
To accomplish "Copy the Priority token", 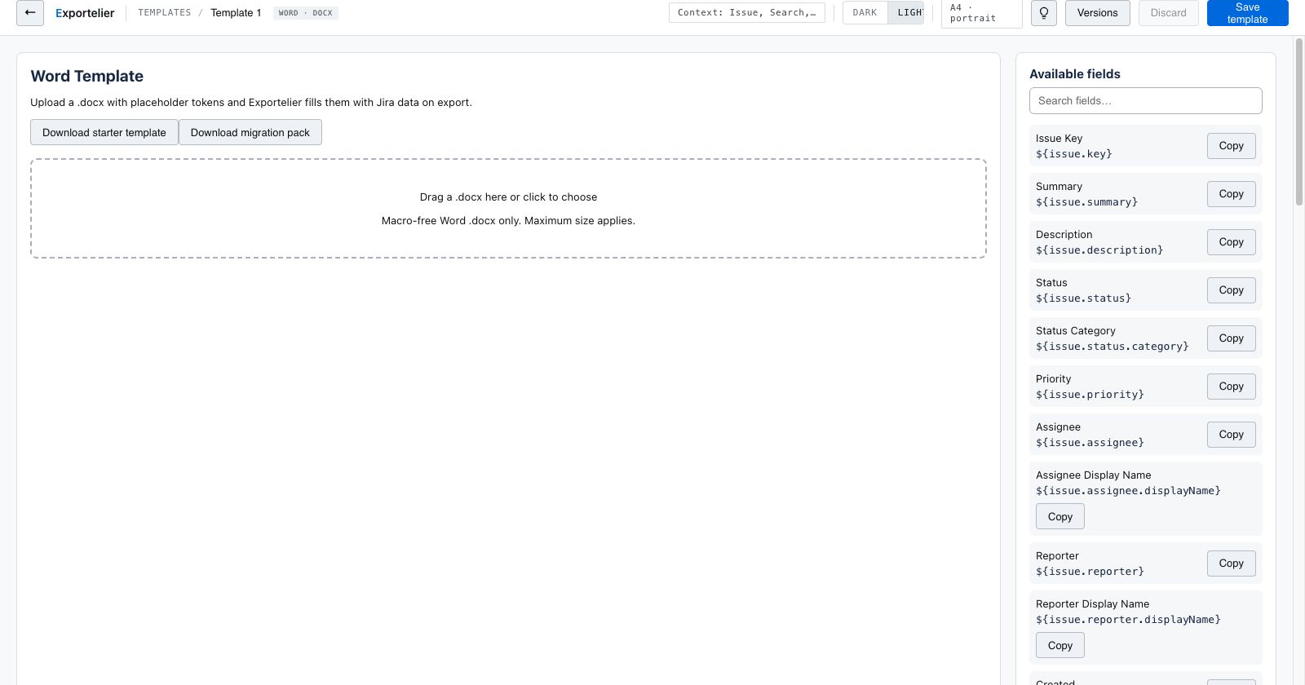I will [1232, 387].
